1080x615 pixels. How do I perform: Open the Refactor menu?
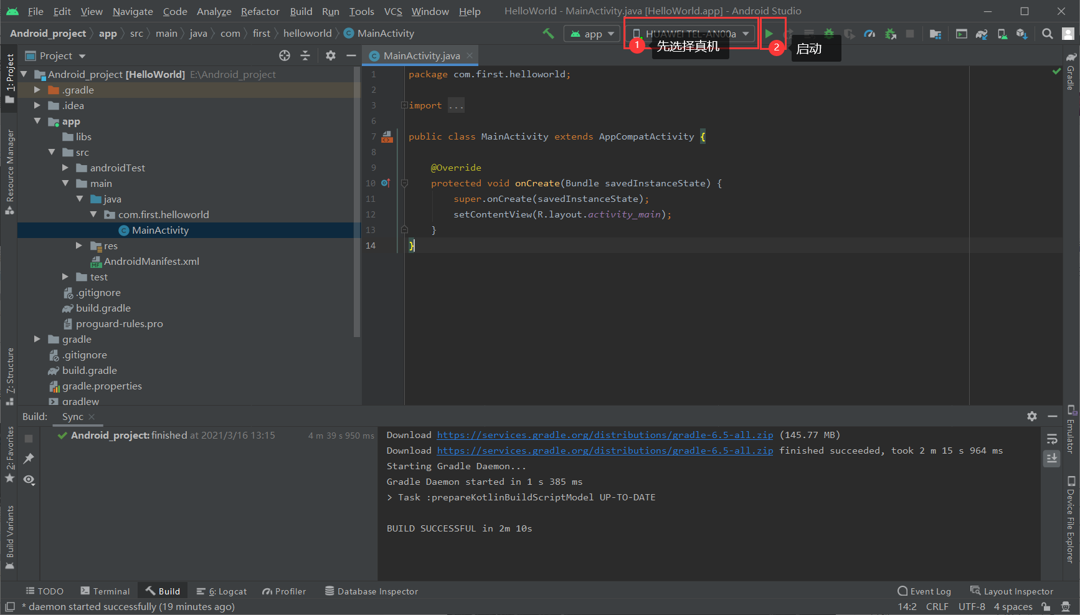260,11
